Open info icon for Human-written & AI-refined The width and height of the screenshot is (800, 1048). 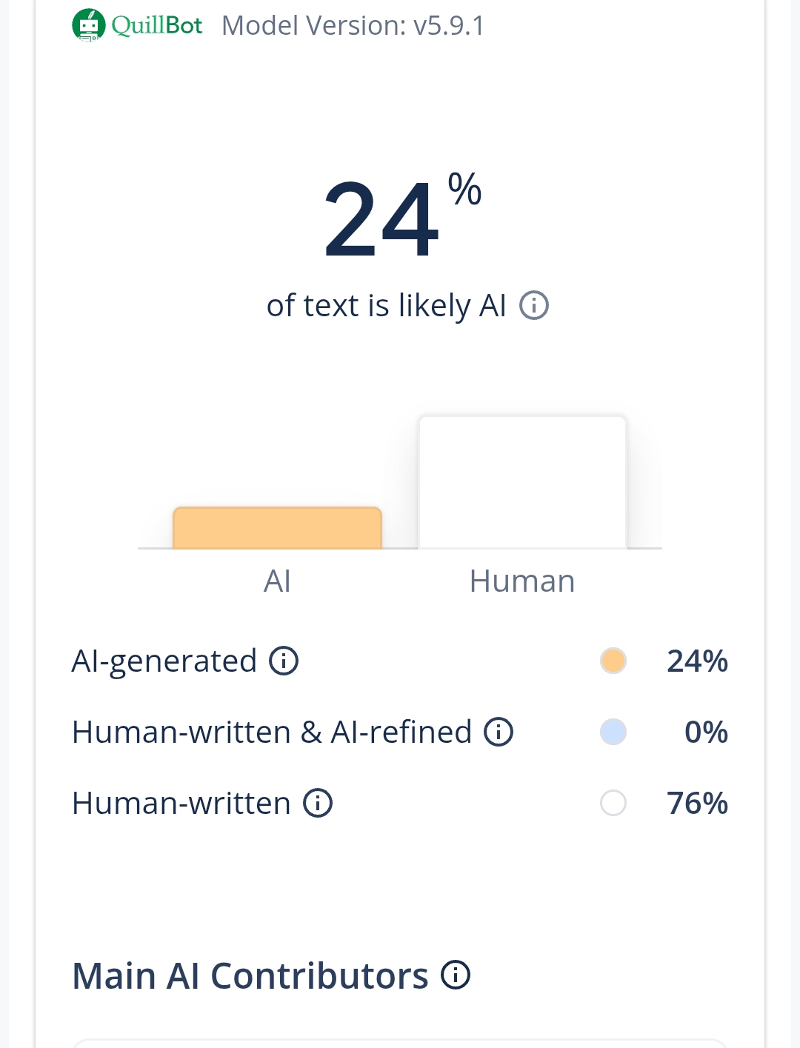pos(499,732)
